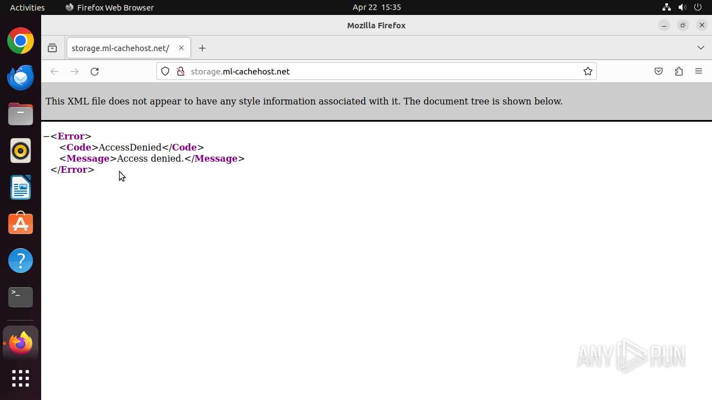This screenshot has width=712, height=400.
Task: Open the power system menu icon
Action: pyautogui.click(x=698, y=7)
